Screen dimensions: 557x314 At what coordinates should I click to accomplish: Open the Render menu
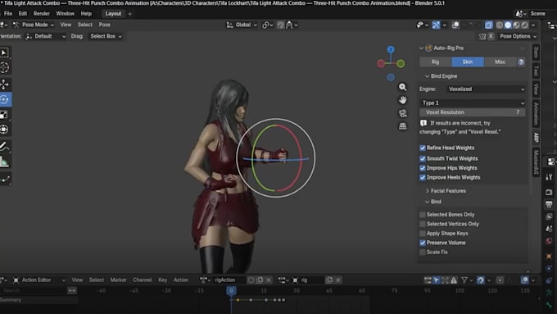tap(42, 13)
